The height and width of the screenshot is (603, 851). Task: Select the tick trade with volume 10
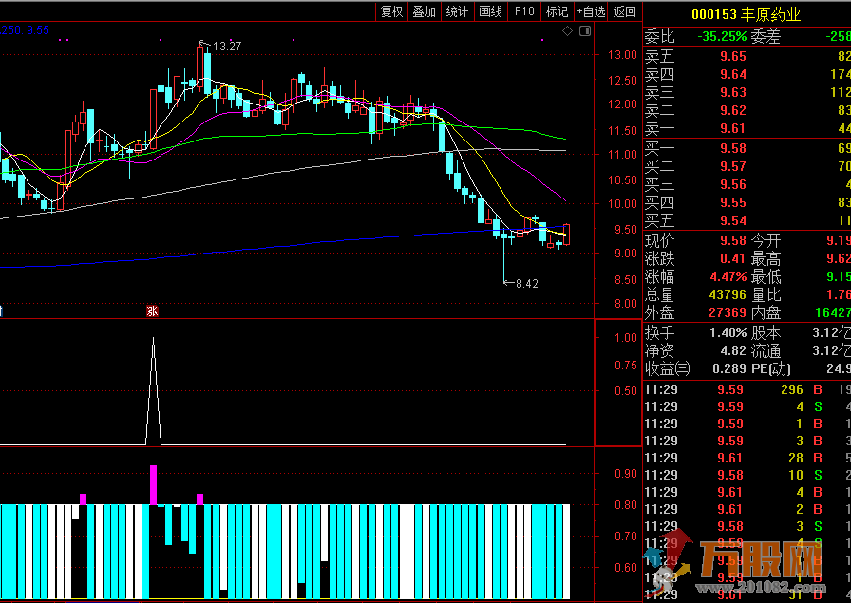(x=796, y=475)
